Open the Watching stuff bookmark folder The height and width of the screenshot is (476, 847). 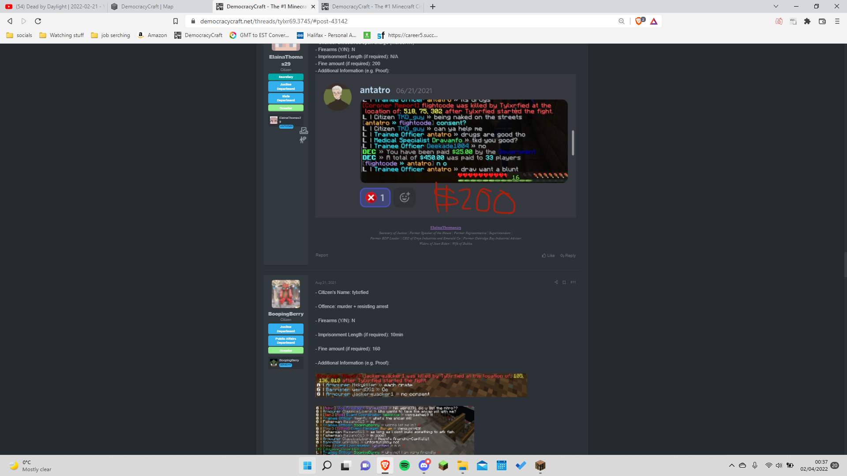click(x=62, y=35)
